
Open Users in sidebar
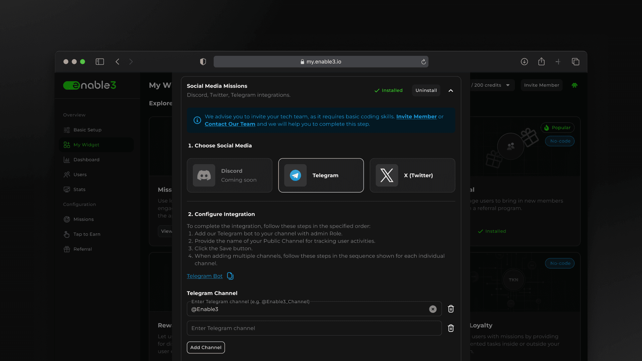pyautogui.click(x=96, y=174)
